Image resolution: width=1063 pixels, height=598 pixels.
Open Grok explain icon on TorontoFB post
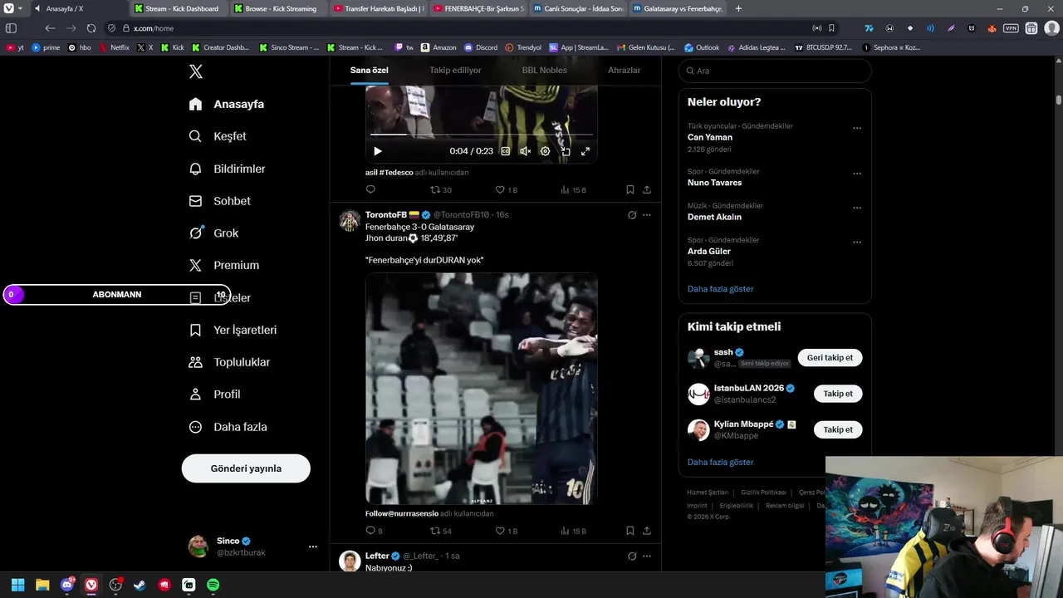click(632, 215)
